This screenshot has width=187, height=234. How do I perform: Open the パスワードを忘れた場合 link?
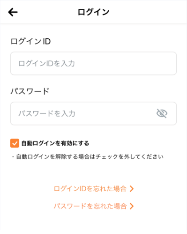click(90, 206)
